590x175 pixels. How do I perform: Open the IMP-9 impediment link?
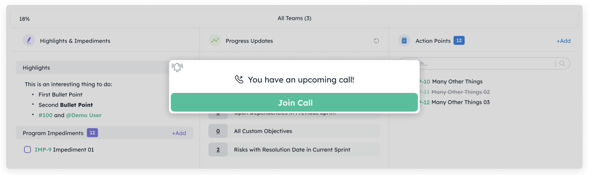coord(43,150)
